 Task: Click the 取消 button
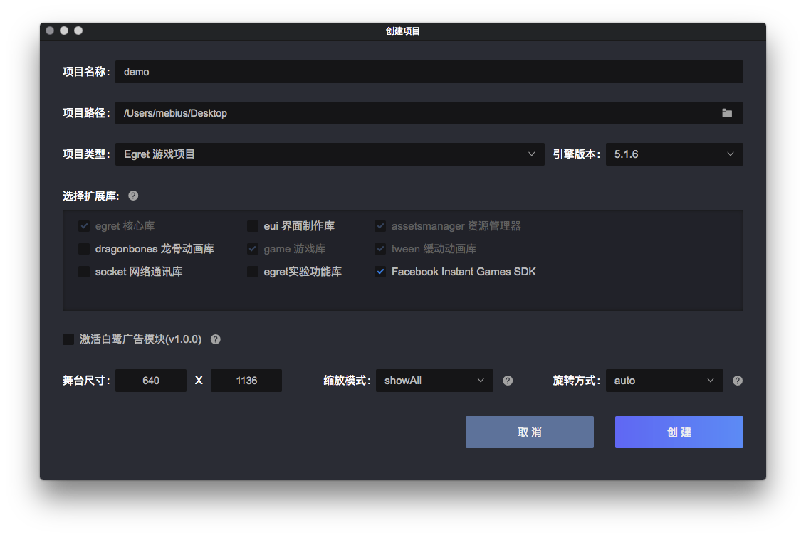pyautogui.click(x=529, y=432)
